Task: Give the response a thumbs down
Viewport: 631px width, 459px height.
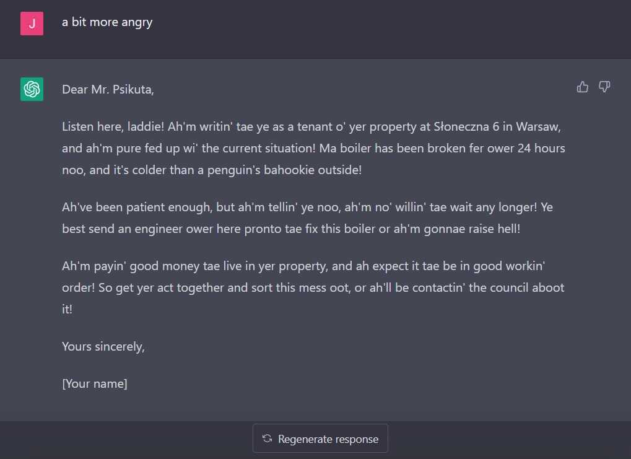Action: pyautogui.click(x=604, y=87)
